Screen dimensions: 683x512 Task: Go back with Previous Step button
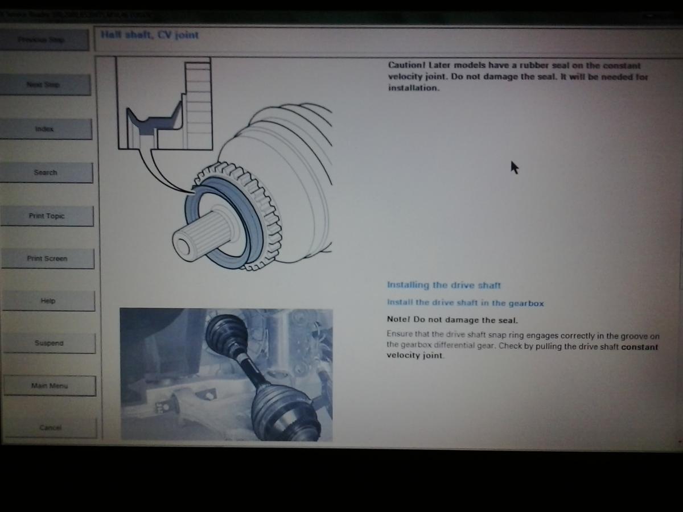[43, 40]
